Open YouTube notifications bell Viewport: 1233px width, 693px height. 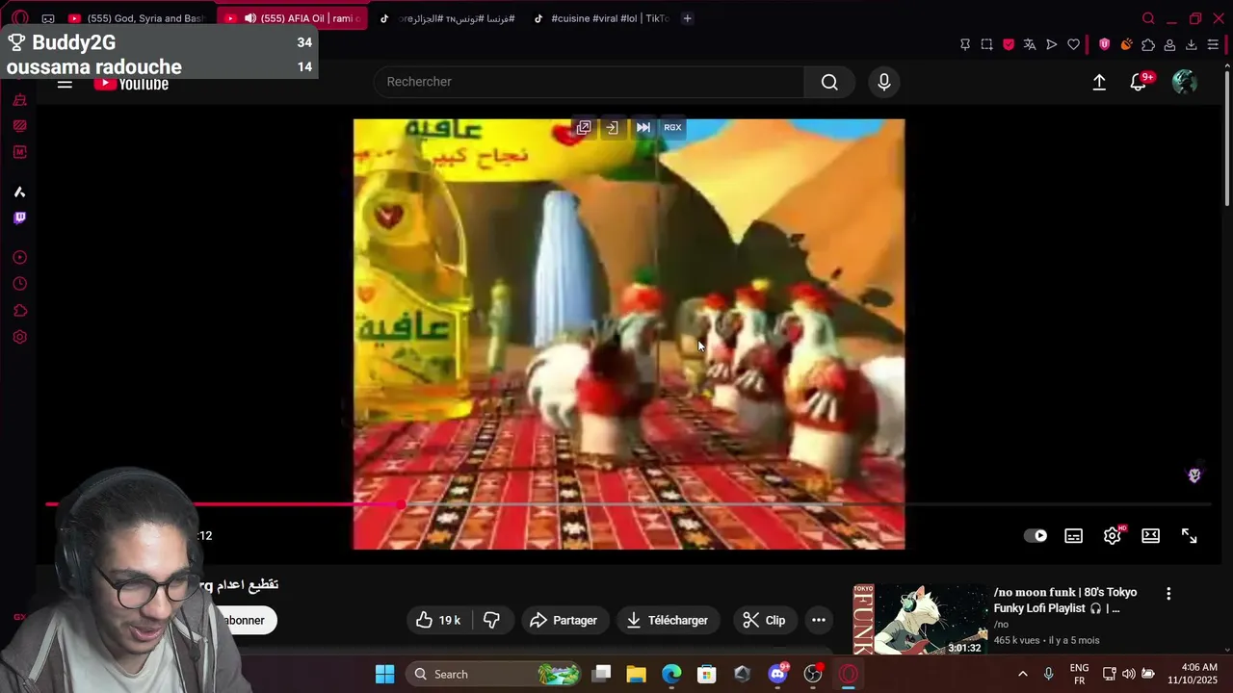[1139, 82]
